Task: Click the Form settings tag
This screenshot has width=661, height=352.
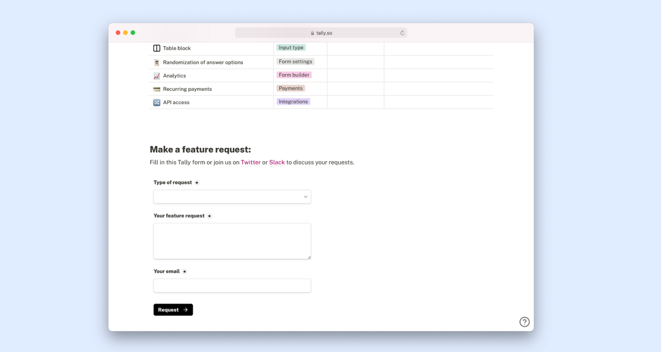Action: (295, 62)
